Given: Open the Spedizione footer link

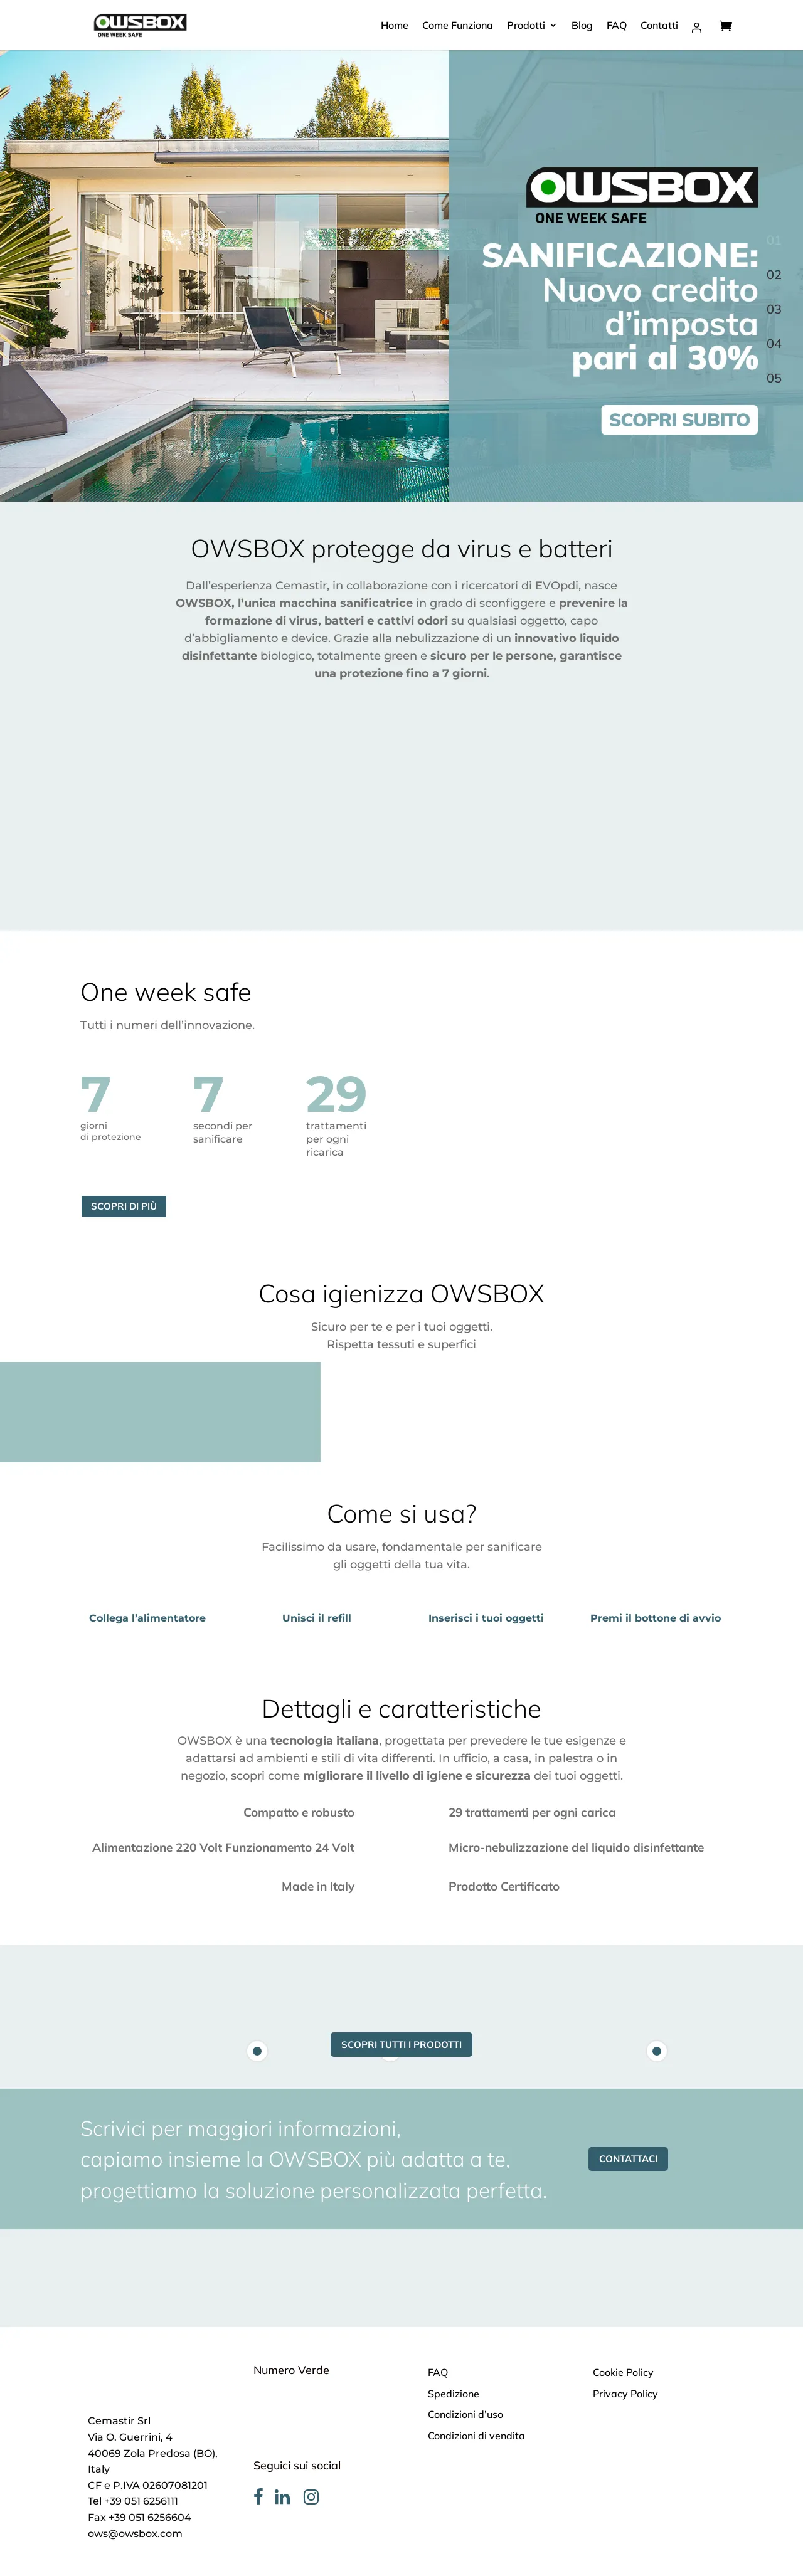Looking at the screenshot, I should (x=453, y=2394).
